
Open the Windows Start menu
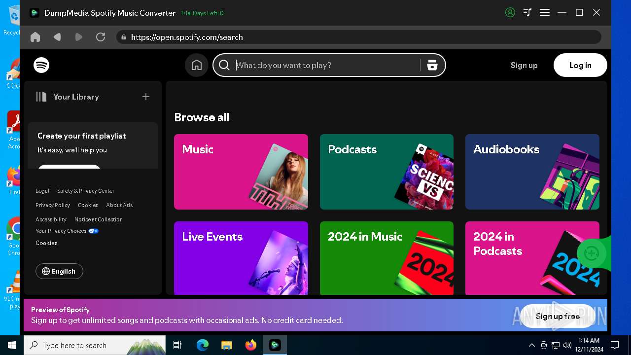12,345
